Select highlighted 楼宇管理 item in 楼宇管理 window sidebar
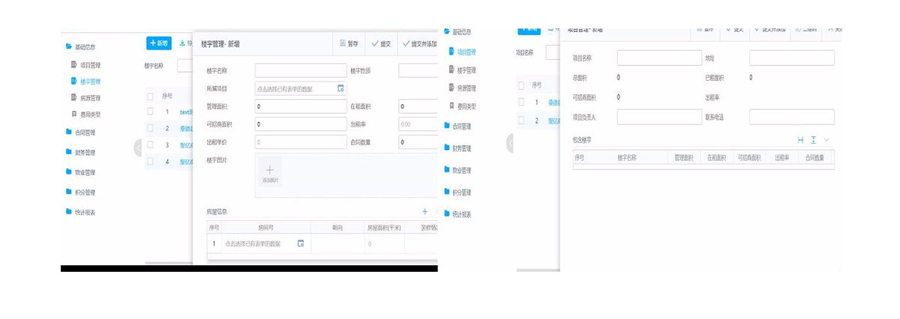This screenshot has height=319, width=900. pyautogui.click(x=85, y=81)
